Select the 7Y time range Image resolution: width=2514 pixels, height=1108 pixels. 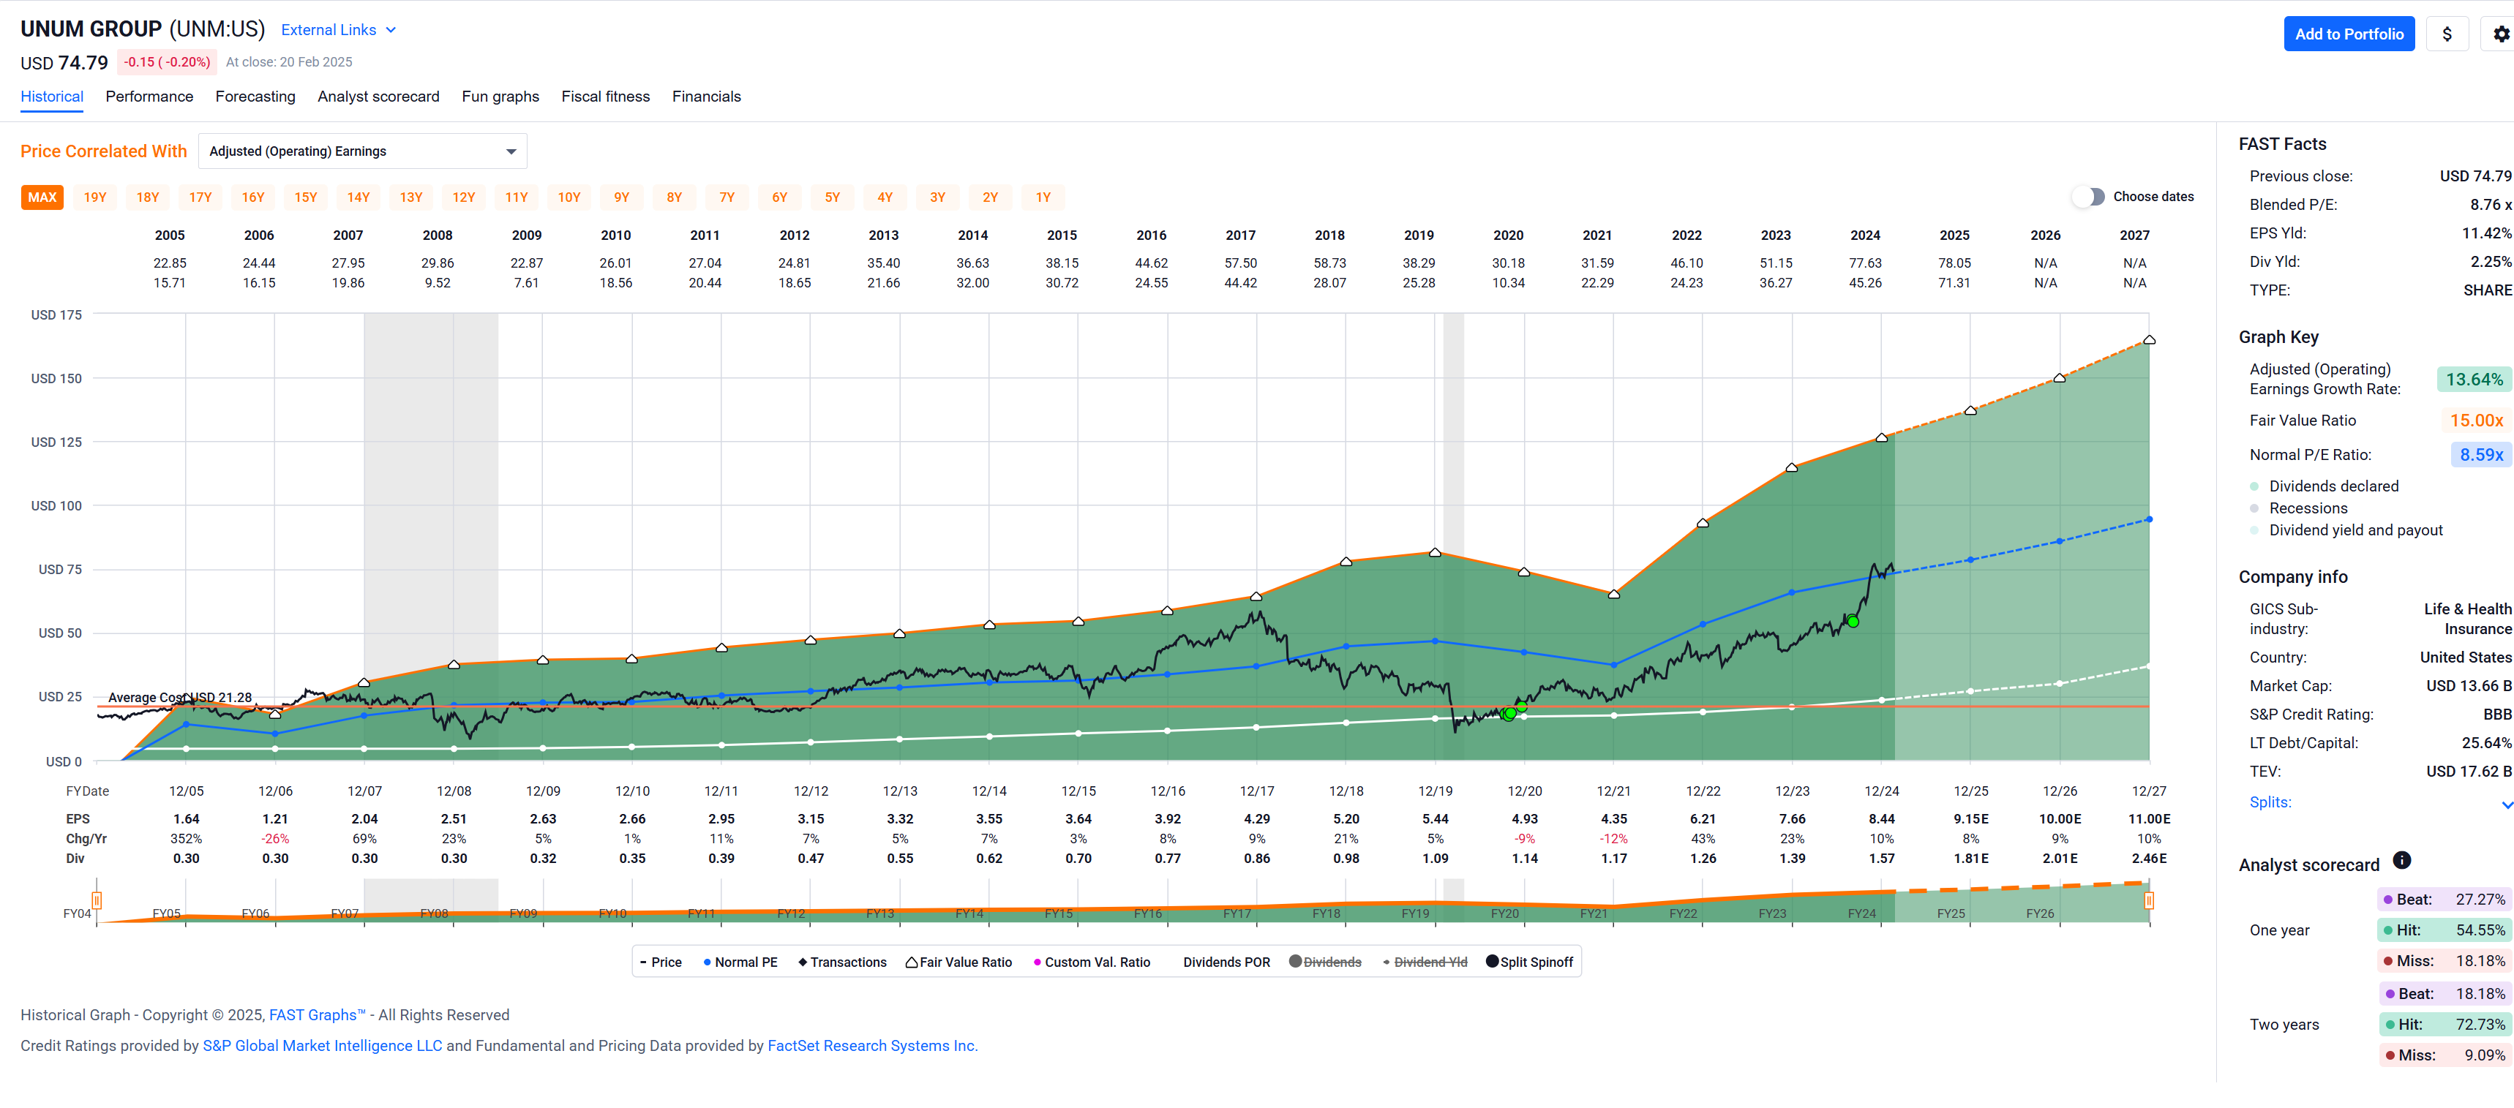727,197
